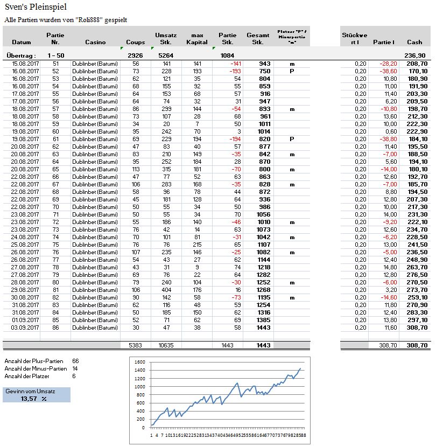The image size is (436, 446).
Task: Click the green corner marker above 1084
Action: [x=215, y=47]
